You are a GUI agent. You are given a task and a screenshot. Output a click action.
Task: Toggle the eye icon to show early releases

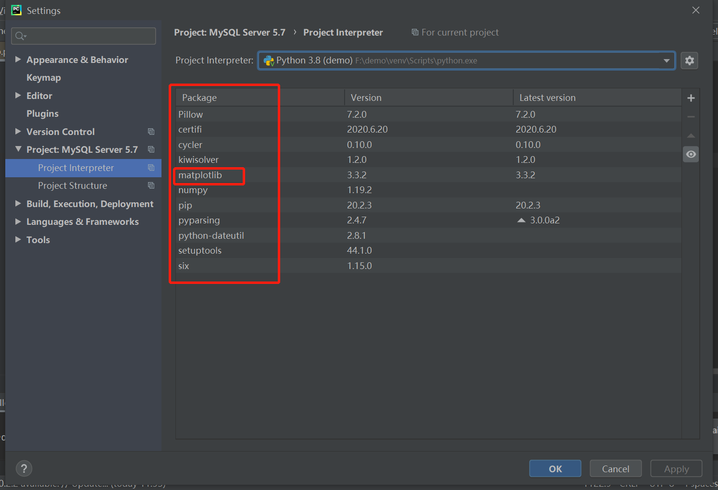691,154
